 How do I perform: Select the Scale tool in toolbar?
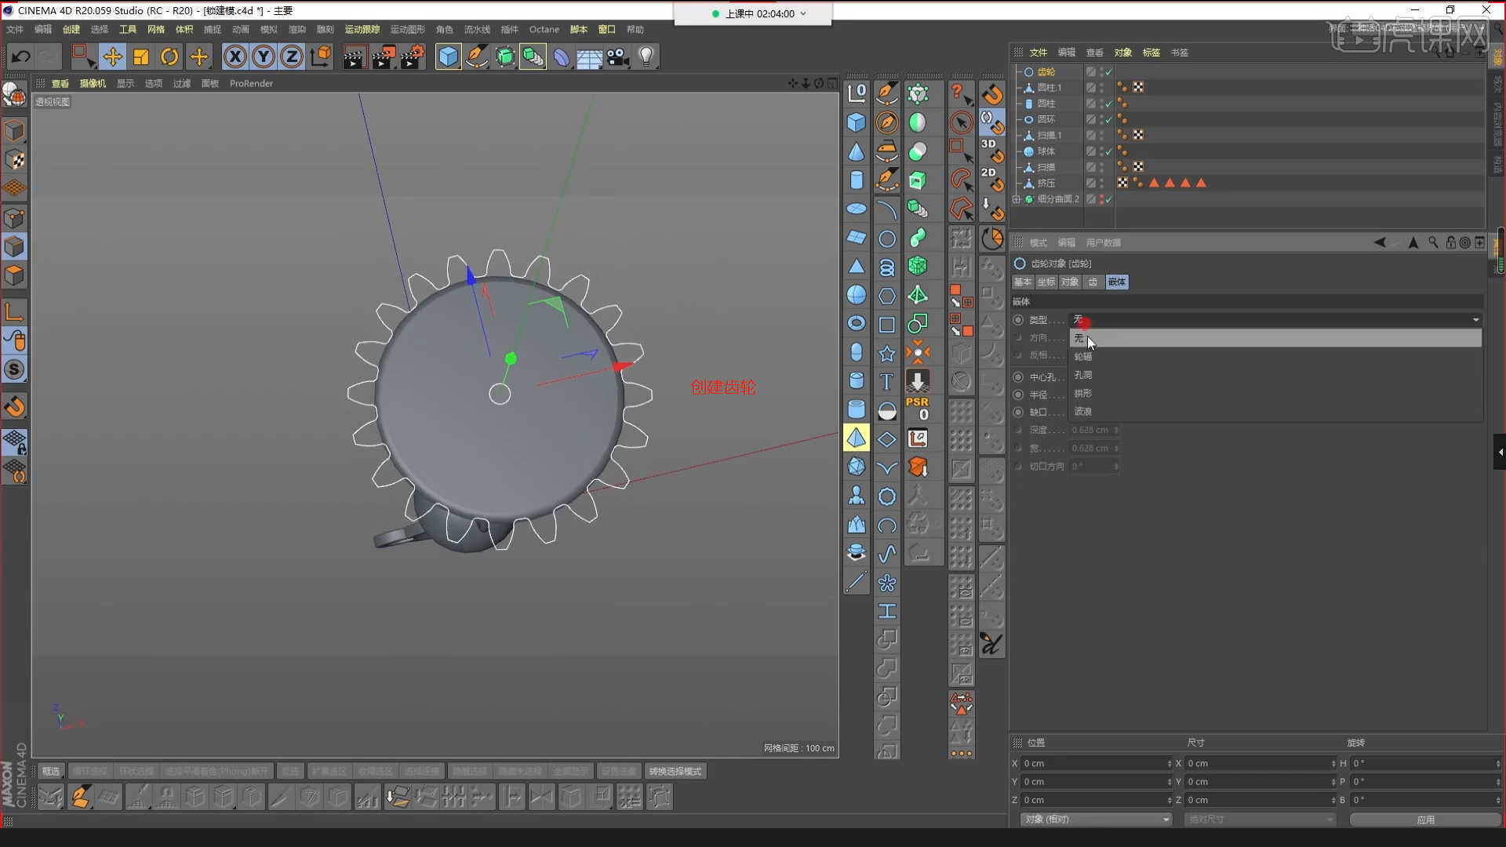pos(141,56)
